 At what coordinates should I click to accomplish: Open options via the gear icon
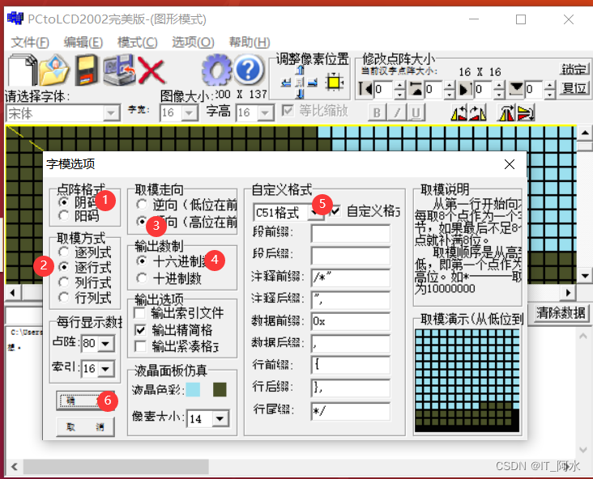[216, 70]
